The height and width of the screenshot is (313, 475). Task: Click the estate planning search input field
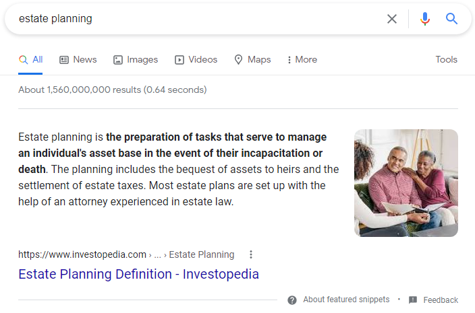click(x=196, y=19)
